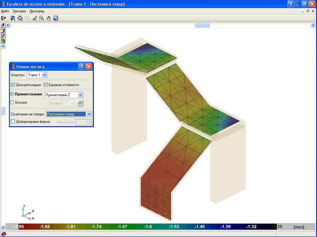
Task: Click the main window help question icon
Action: point(290,4)
